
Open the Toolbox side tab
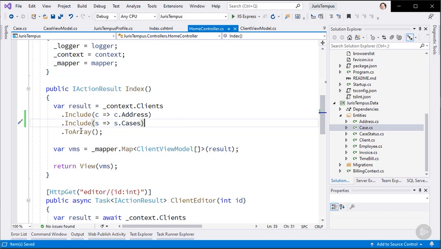(5, 32)
